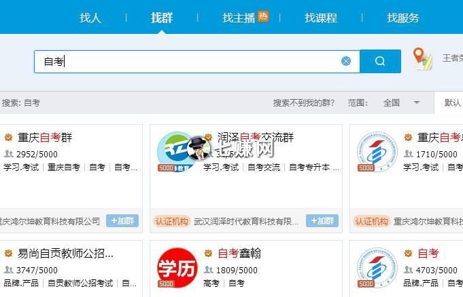463x297 pixels.
Task: Click the 认证机构 badge for 武汉润泽时代教育
Action: click(172, 221)
